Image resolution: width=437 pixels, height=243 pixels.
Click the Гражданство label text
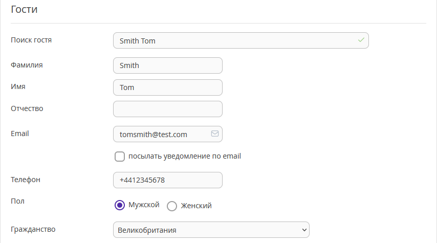click(33, 229)
